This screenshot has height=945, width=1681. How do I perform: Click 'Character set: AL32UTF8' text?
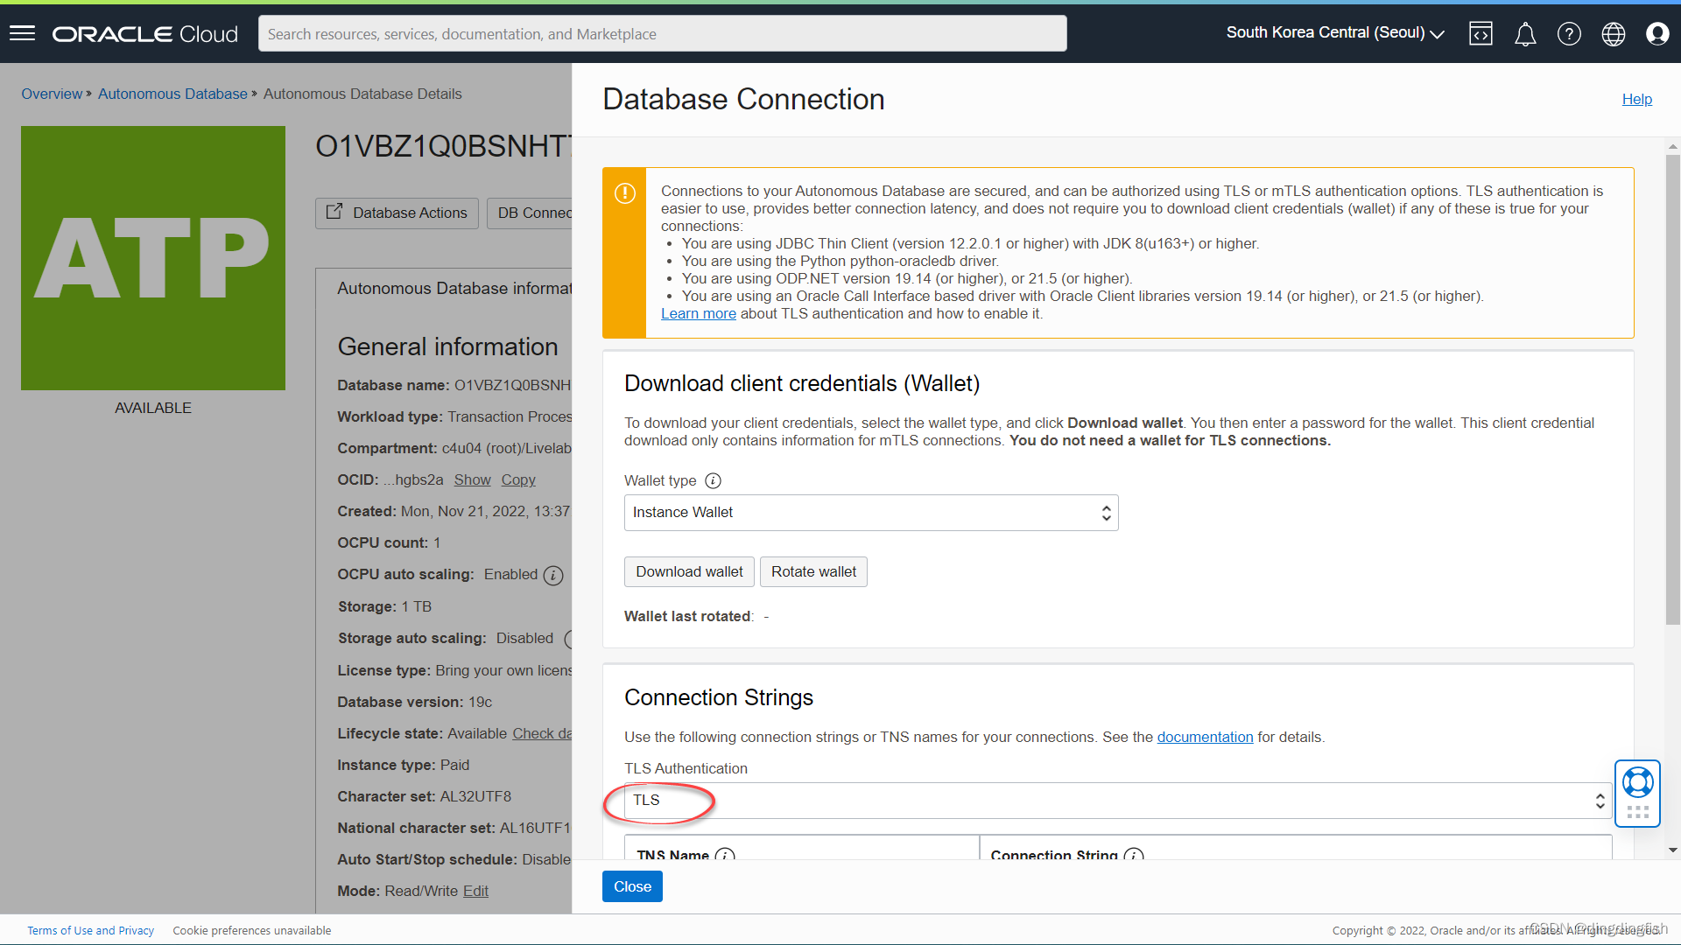425,796
